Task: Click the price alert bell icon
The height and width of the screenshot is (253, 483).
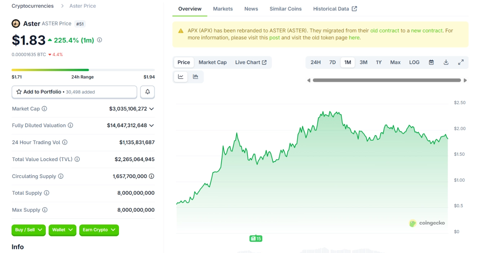Action: [147, 92]
